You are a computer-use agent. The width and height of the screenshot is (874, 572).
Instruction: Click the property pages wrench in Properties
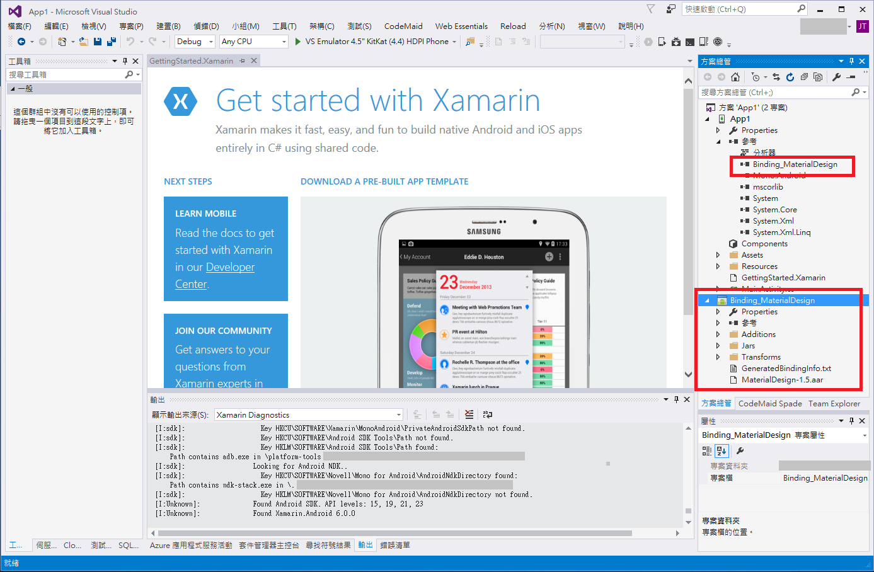tap(740, 451)
